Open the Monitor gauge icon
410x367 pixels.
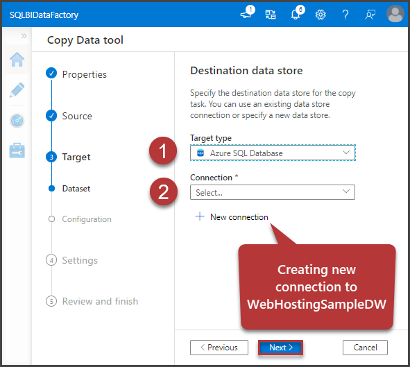click(17, 121)
